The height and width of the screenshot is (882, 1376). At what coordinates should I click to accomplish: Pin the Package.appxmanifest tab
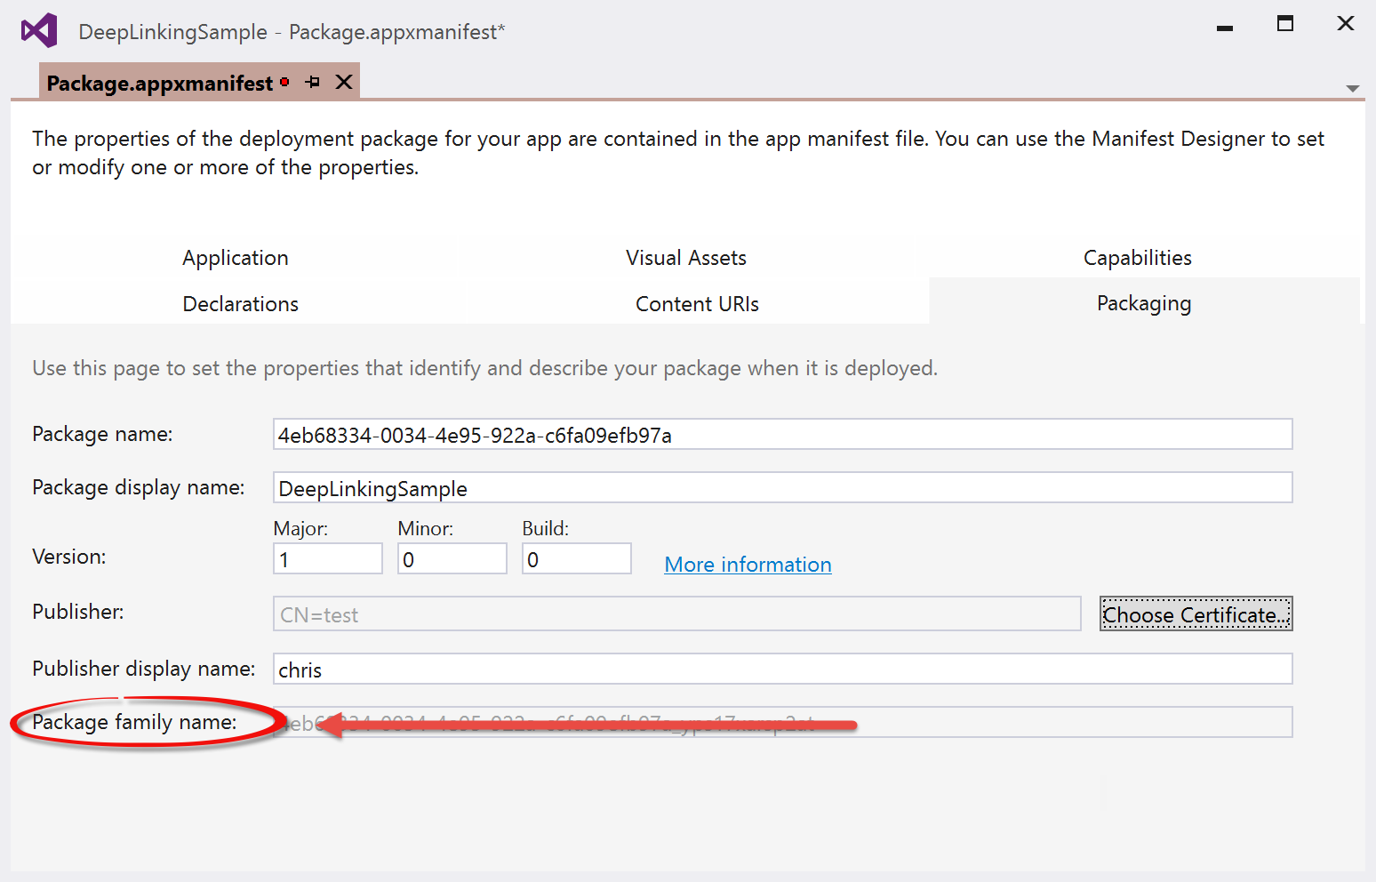pyautogui.click(x=313, y=83)
